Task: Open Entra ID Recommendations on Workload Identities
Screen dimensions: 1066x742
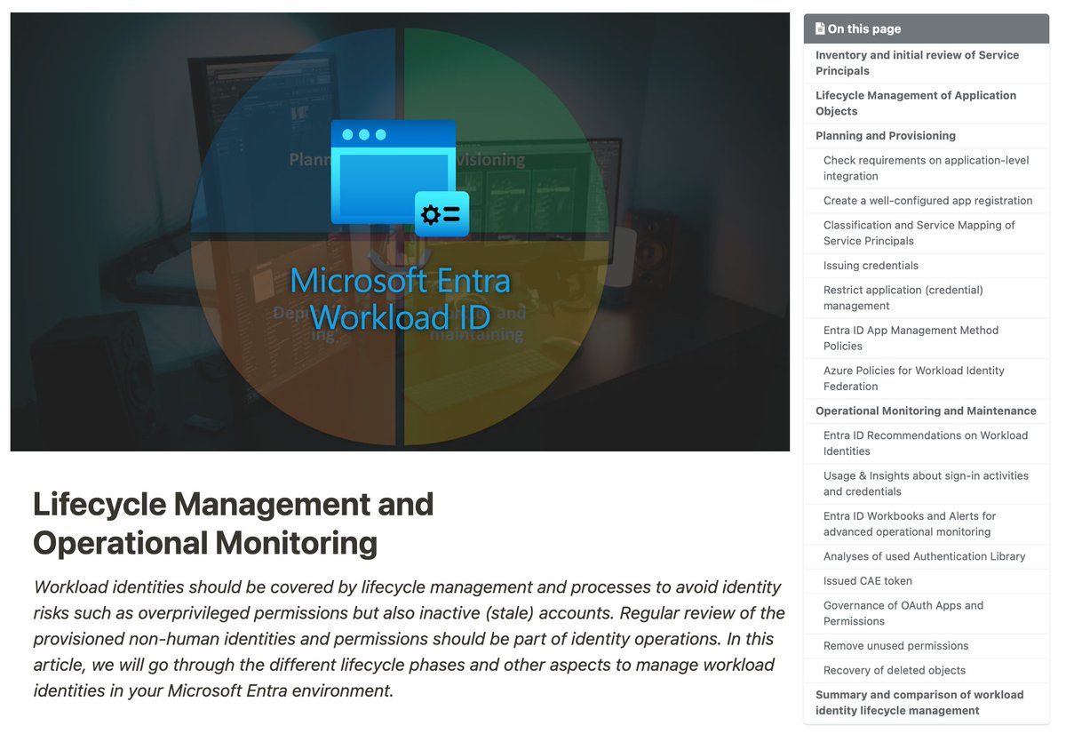Action: pos(927,443)
